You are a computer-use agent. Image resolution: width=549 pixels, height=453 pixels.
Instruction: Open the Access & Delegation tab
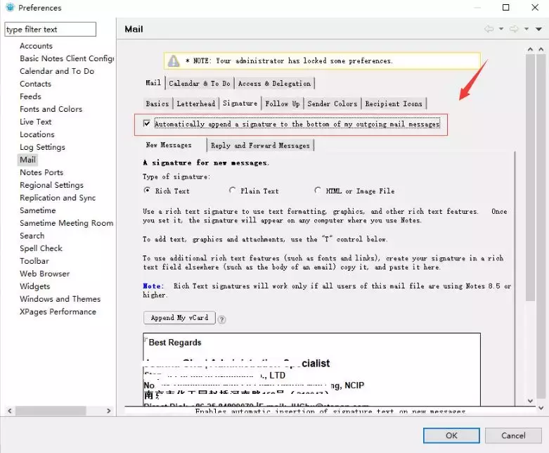274,84
